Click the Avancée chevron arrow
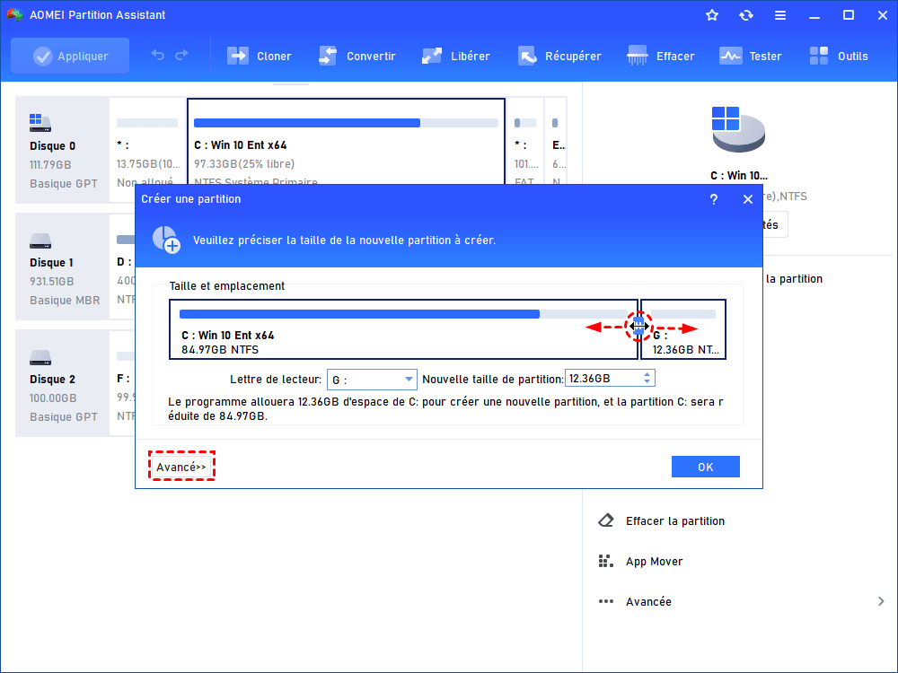The image size is (898, 673). tap(881, 601)
